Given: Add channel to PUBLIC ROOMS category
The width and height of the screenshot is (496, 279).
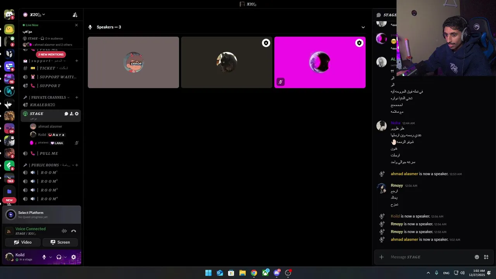Looking at the screenshot, I should click(77, 165).
